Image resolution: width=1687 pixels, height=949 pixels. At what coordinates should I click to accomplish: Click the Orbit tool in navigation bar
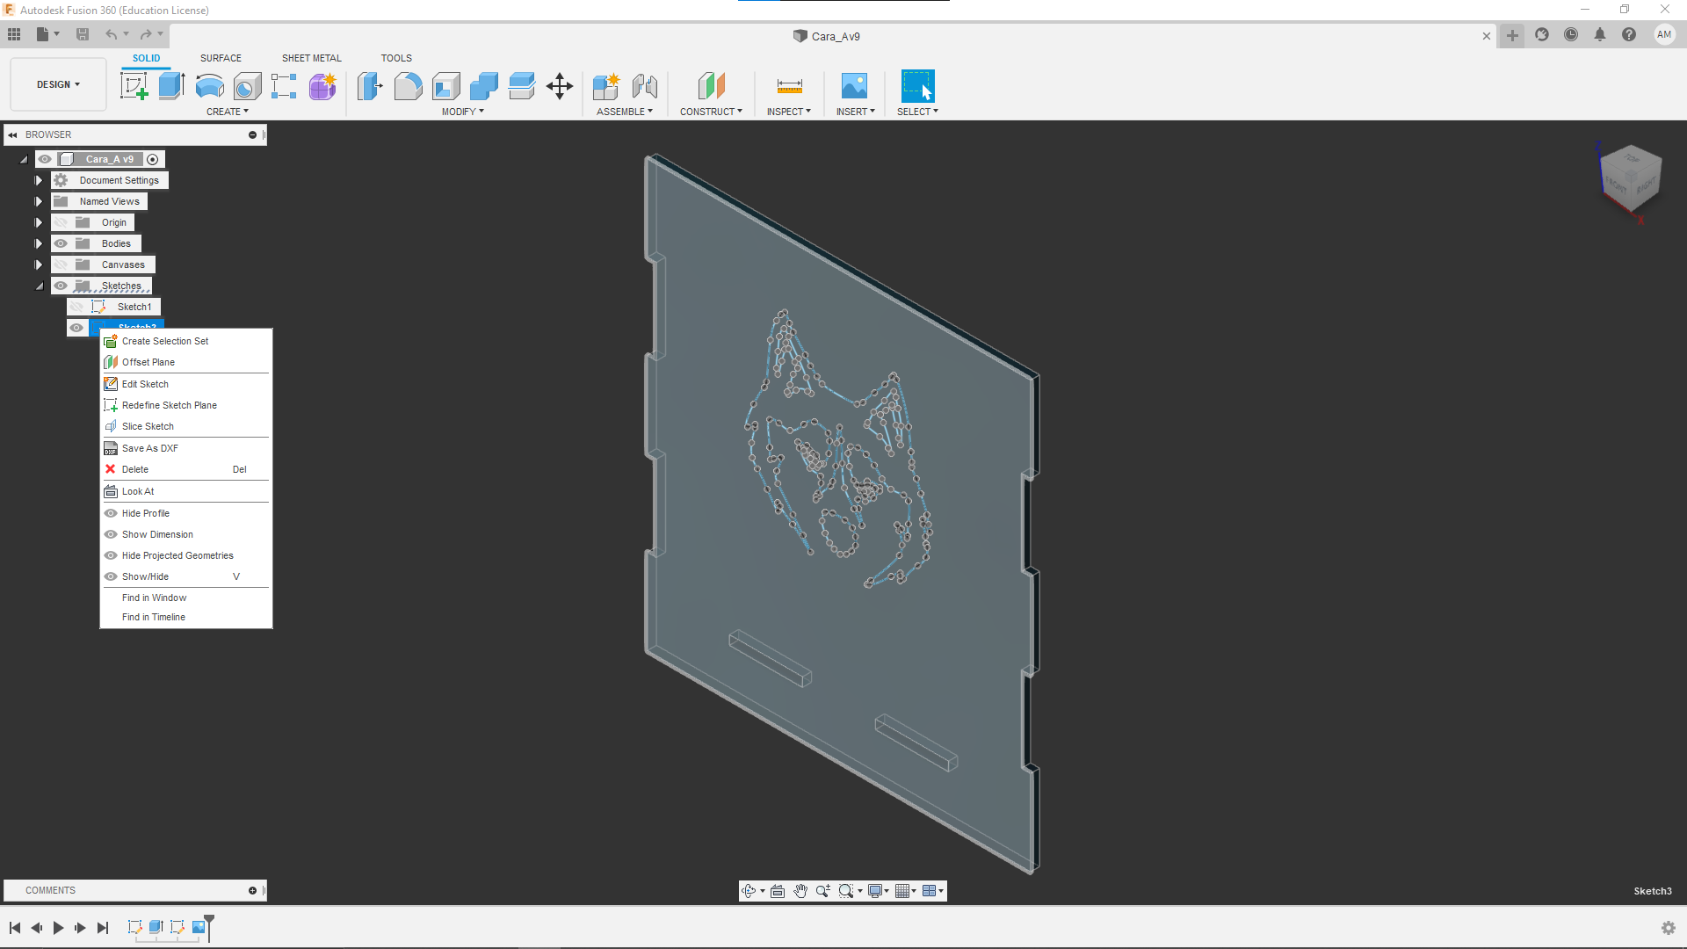[749, 891]
